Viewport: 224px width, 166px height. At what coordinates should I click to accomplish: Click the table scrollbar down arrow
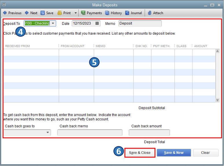point(217,100)
